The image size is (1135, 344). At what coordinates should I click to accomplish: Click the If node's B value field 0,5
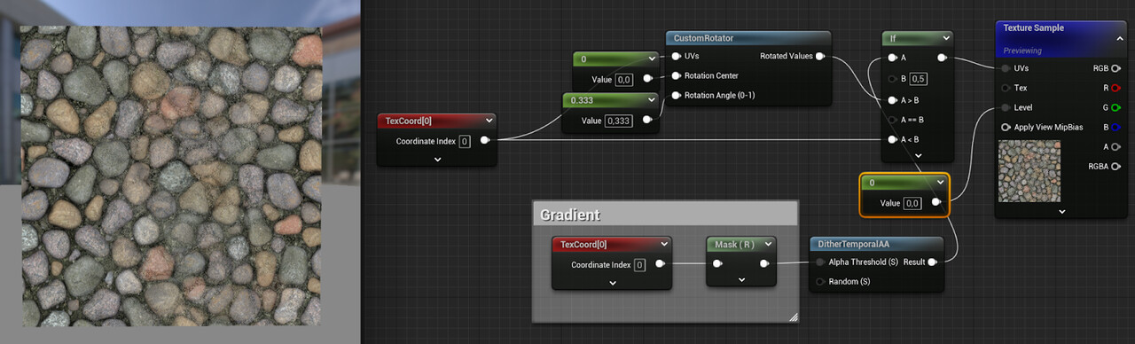coord(919,79)
